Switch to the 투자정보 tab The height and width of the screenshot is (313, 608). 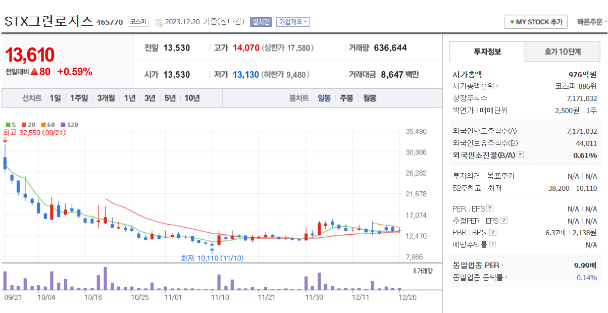(x=487, y=51)
